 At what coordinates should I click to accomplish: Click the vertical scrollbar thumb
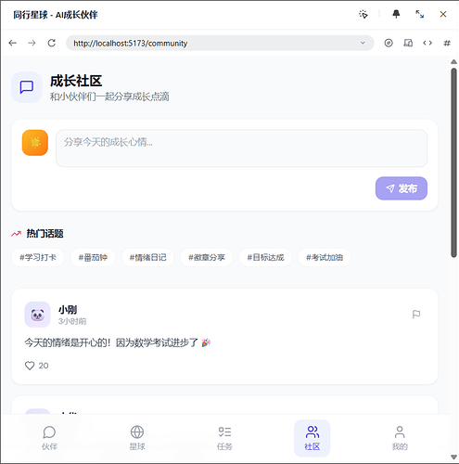(453, 162)
